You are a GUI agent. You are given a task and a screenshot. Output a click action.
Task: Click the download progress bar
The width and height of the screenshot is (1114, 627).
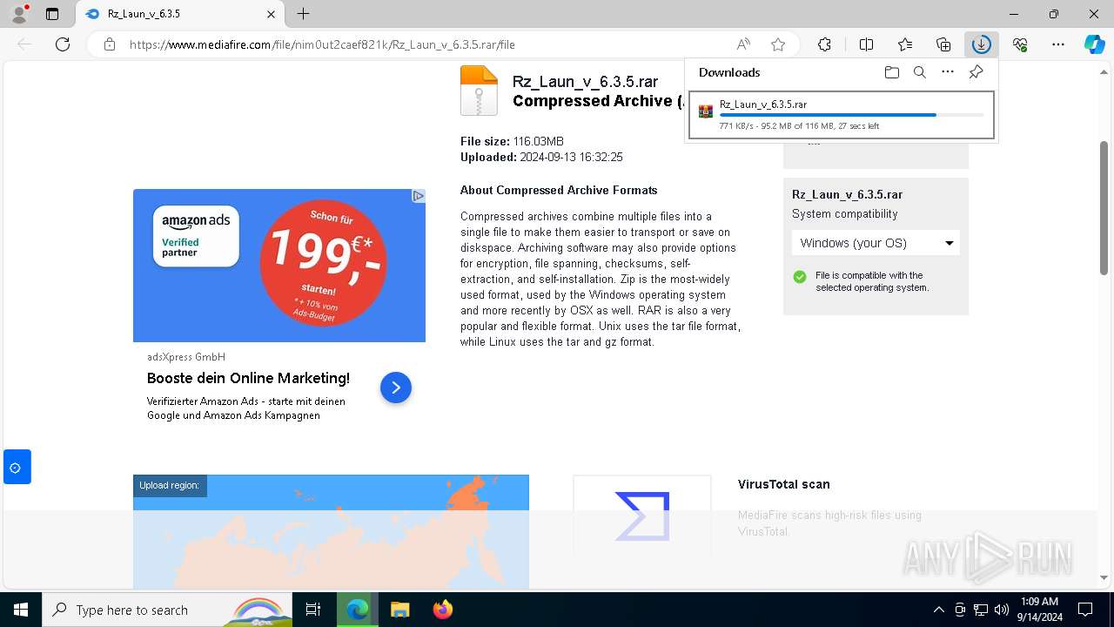pos(851,115)
